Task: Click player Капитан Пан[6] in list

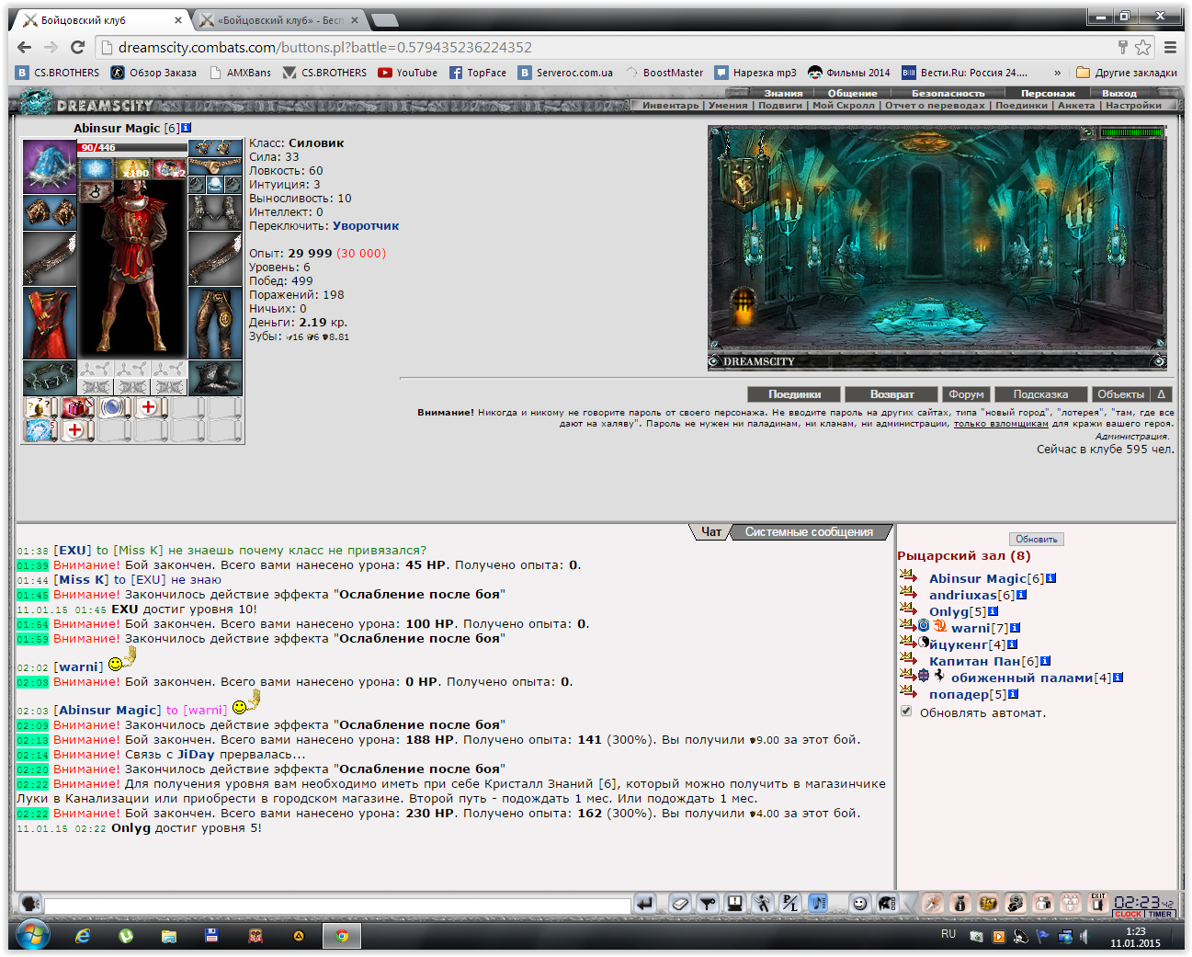Action: pyautogui.click(x=984, y=661)
